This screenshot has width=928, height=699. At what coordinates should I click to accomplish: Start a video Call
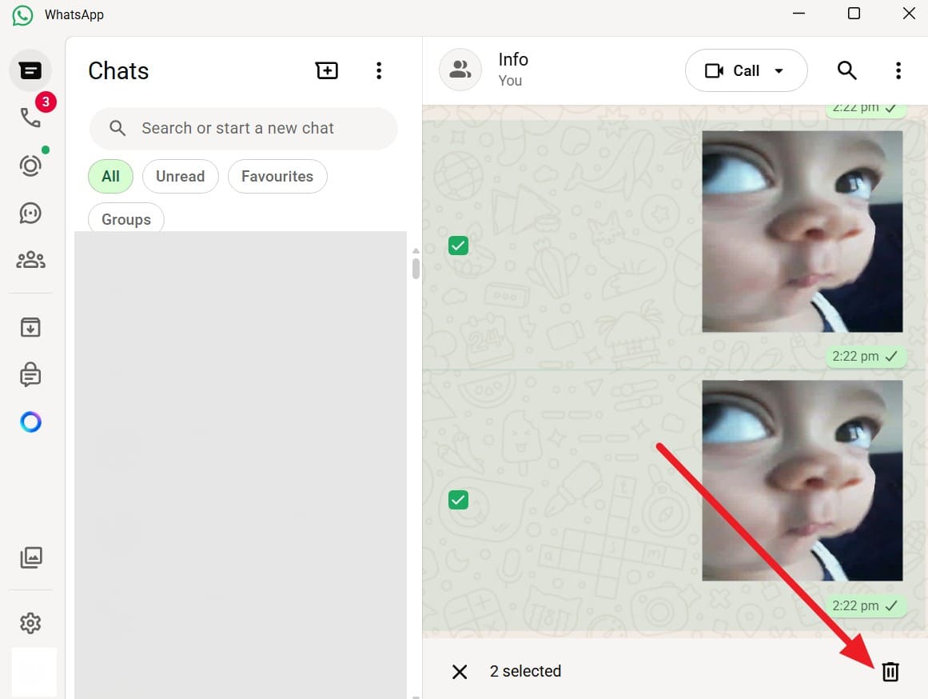(x=732, y=70)
